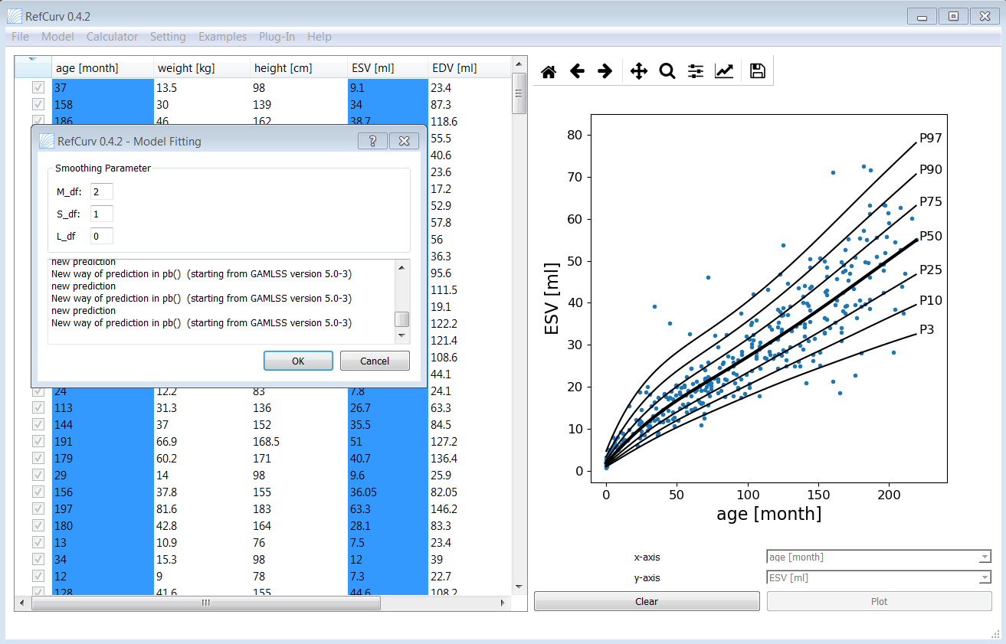Image resolution: width=1006 pixels, height=644 pixels.
Task: Close the Model Fitting dialog
Action: point(404,141)
